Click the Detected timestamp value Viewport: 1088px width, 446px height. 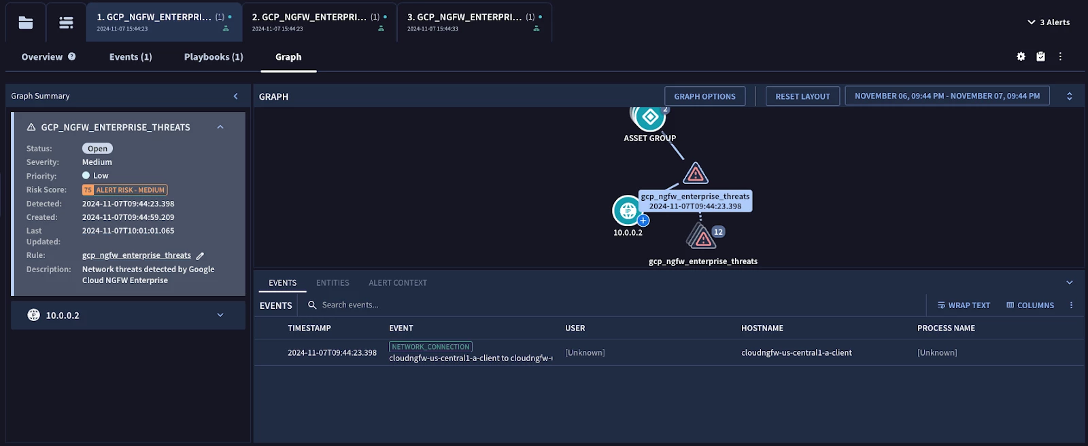(128, 204)
